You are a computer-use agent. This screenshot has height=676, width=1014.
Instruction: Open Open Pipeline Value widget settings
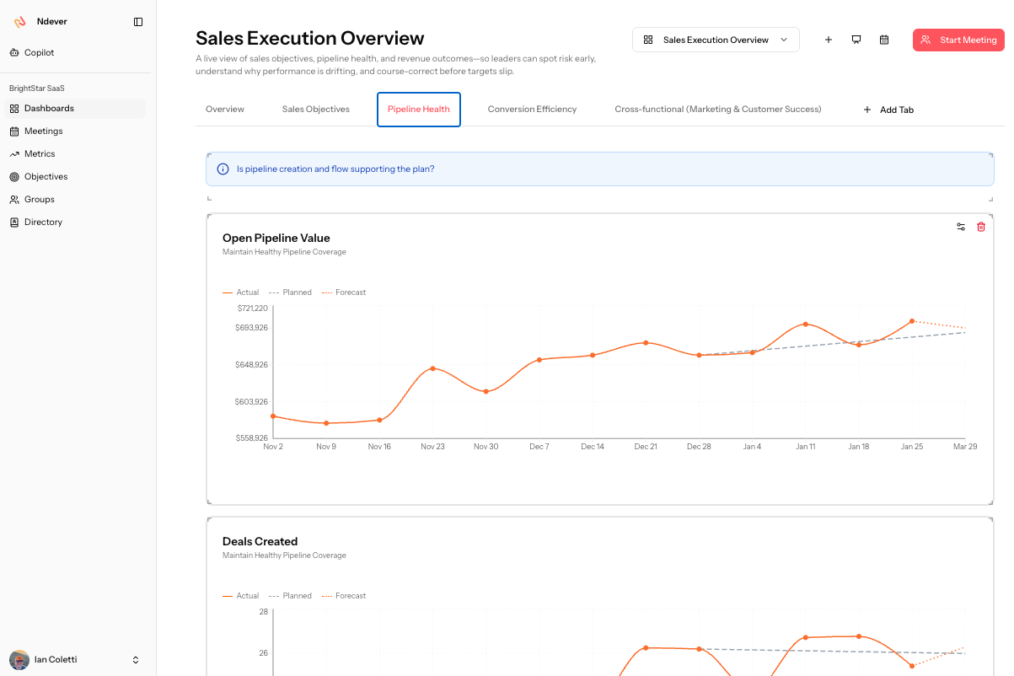tap(961, 227)
